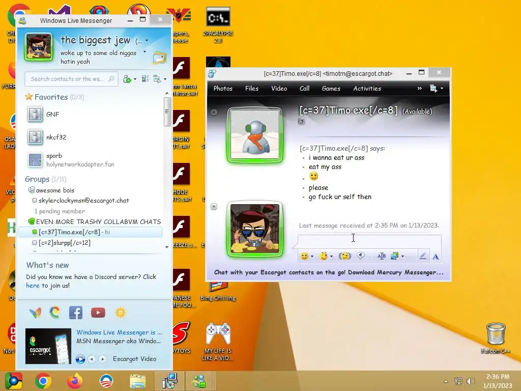Collapse your own display picture toggle arrow
This screenshot has width=521, height=391.
214,207
